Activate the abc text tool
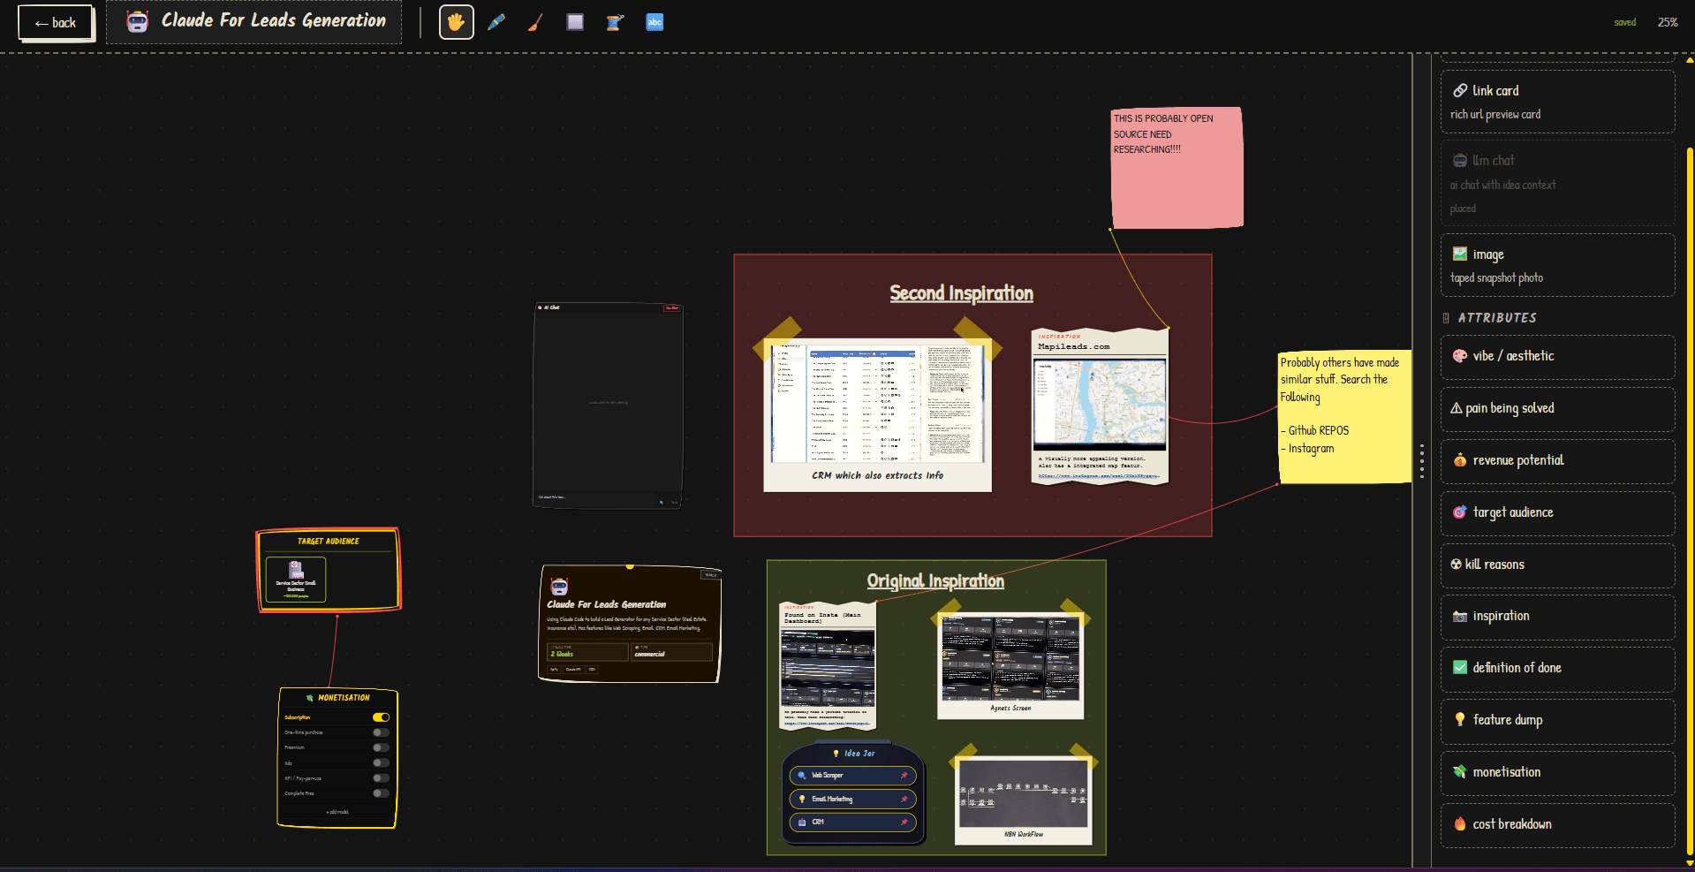This screenshot has width=1695, height=872. [655, 22]
